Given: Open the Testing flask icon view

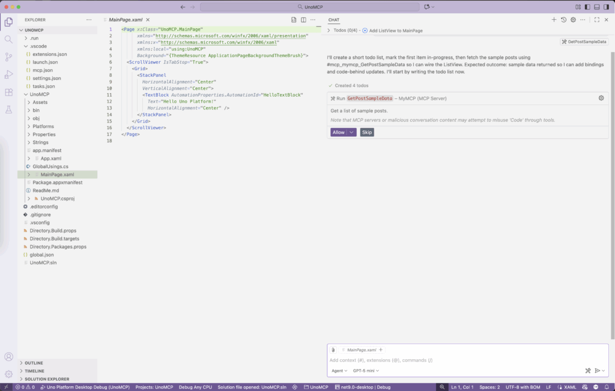Looking at the screenshot, I should 8,110.
